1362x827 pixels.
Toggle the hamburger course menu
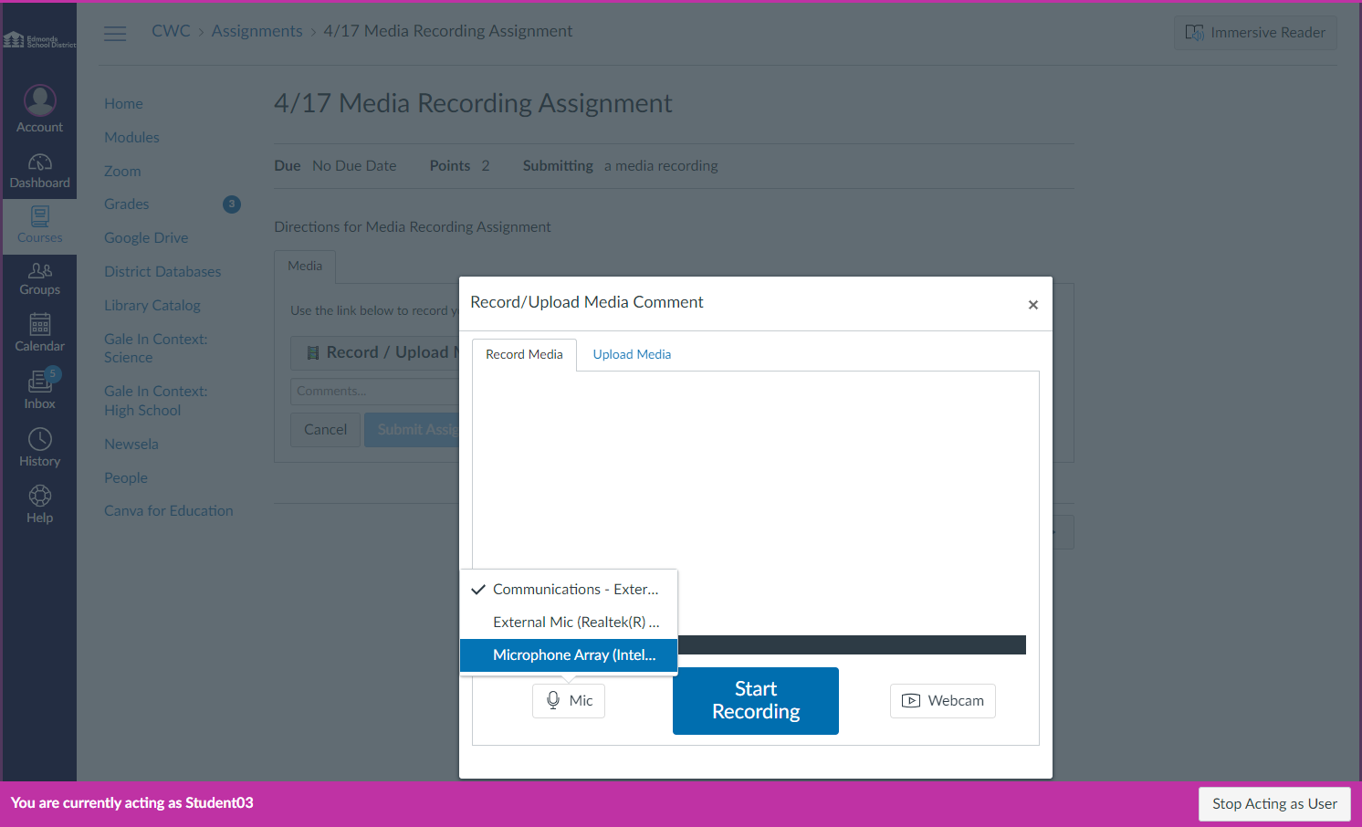click(x=115, y=33)
